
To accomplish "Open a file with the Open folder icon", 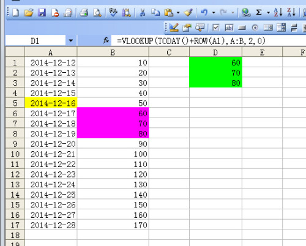I will (x=29, y=13).
